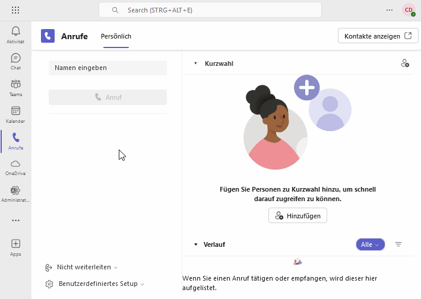Click Kontakte anzeigen button
421x299 pixels.
378,36
